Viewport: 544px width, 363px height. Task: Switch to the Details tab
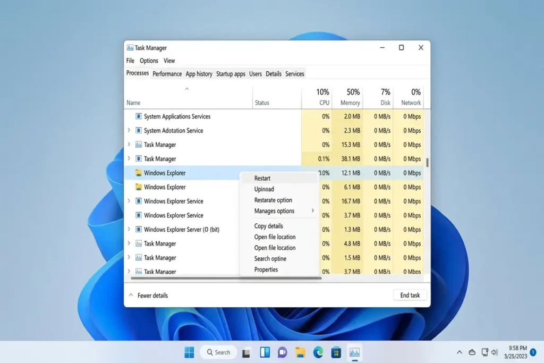(x=274, y=74)
